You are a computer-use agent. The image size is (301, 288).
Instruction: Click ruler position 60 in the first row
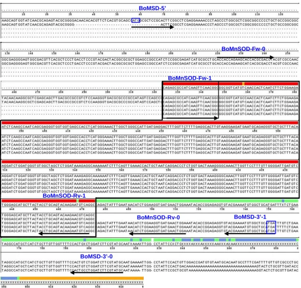click(140, 14)
